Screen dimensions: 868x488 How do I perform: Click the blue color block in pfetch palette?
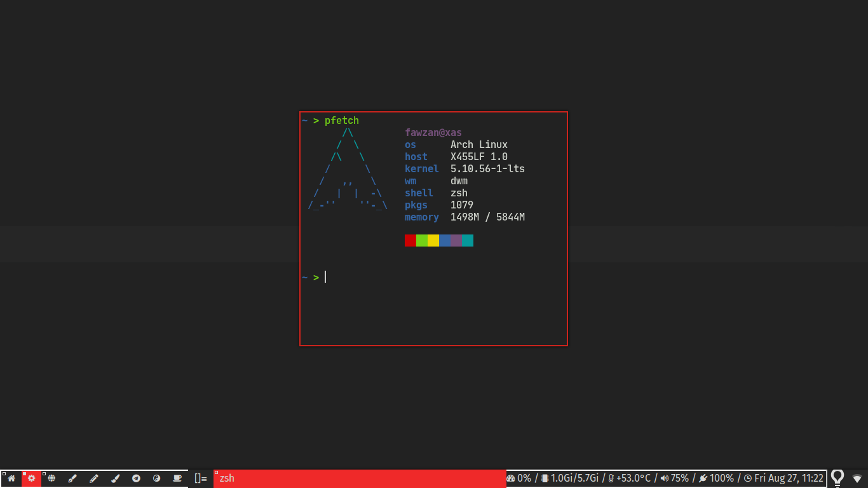pos(445,240)
